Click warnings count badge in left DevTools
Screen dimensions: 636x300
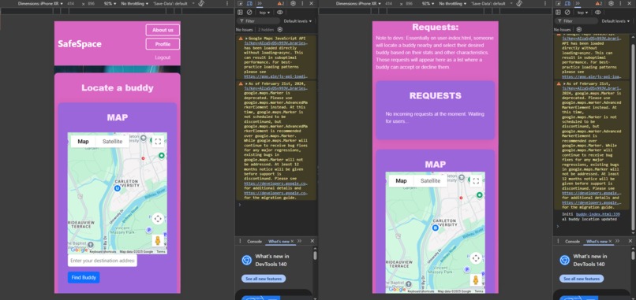281,3
